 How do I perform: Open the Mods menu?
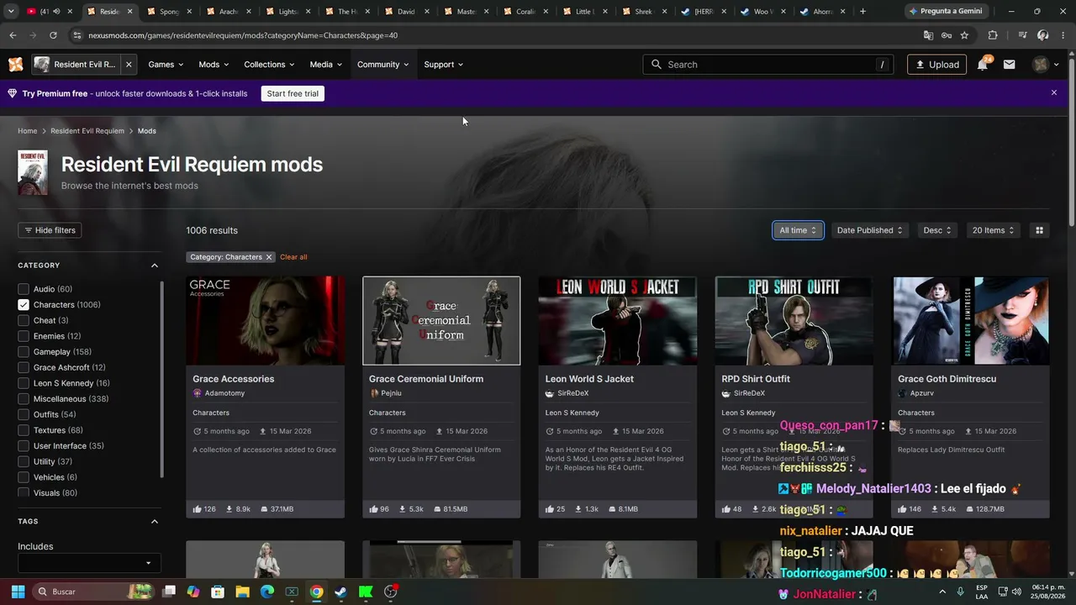pyautogui.click(x=214, y=65)
